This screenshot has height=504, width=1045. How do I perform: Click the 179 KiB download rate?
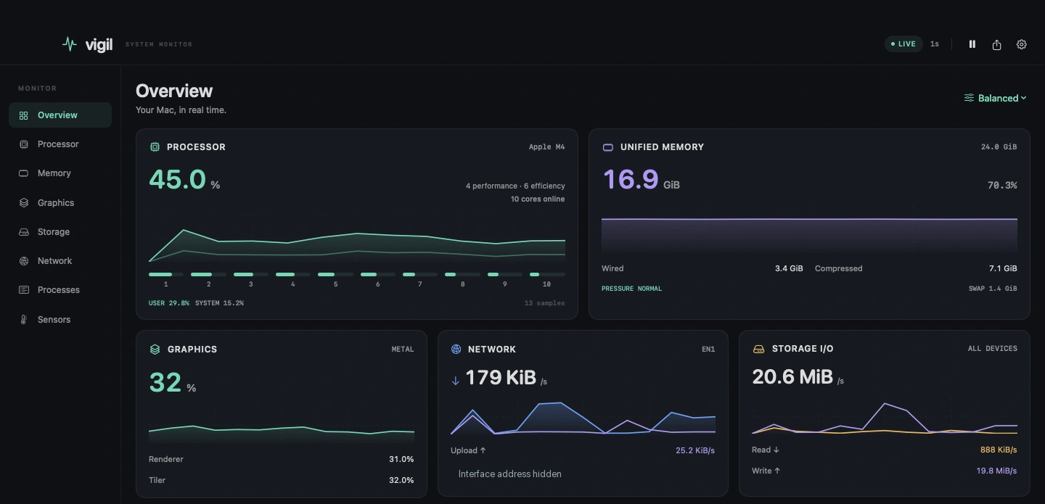(x=499, y=378)
